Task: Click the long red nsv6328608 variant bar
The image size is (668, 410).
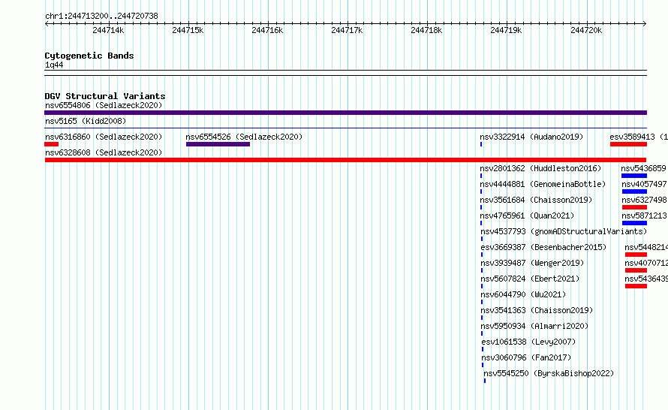Action: coord(345,160)
